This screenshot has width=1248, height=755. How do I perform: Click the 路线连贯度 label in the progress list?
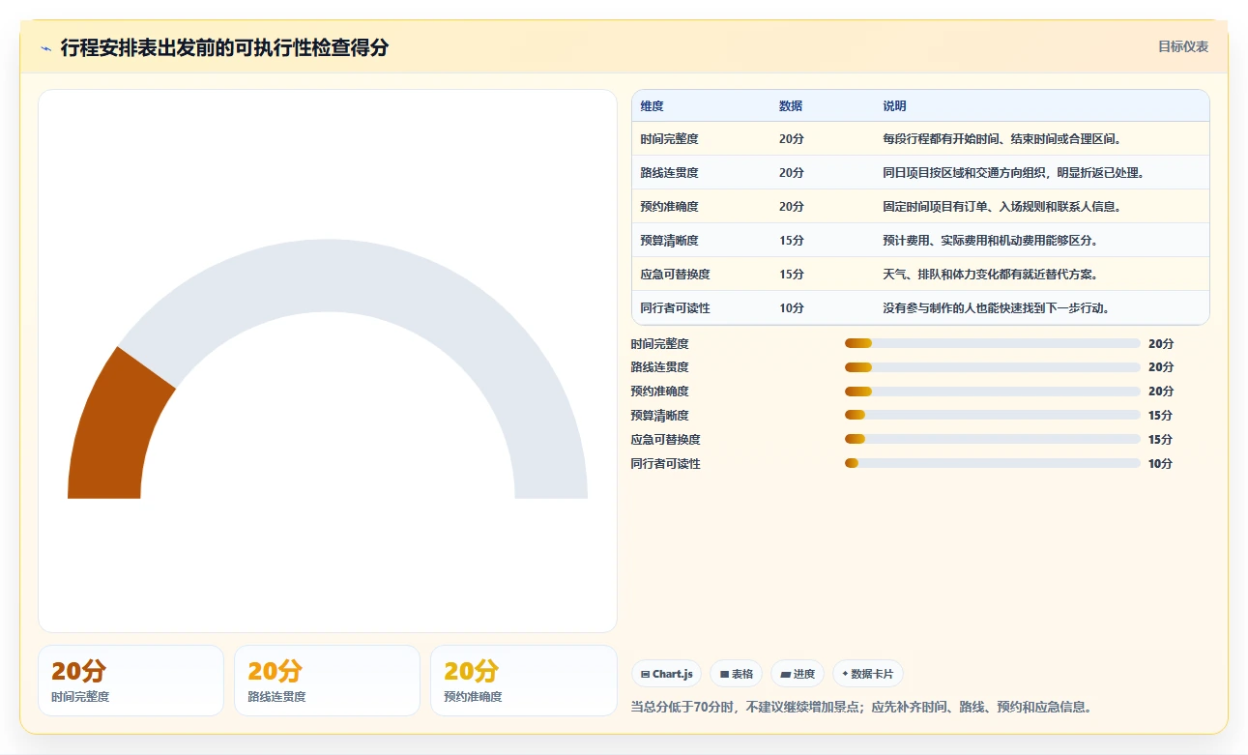coord(660,367)
